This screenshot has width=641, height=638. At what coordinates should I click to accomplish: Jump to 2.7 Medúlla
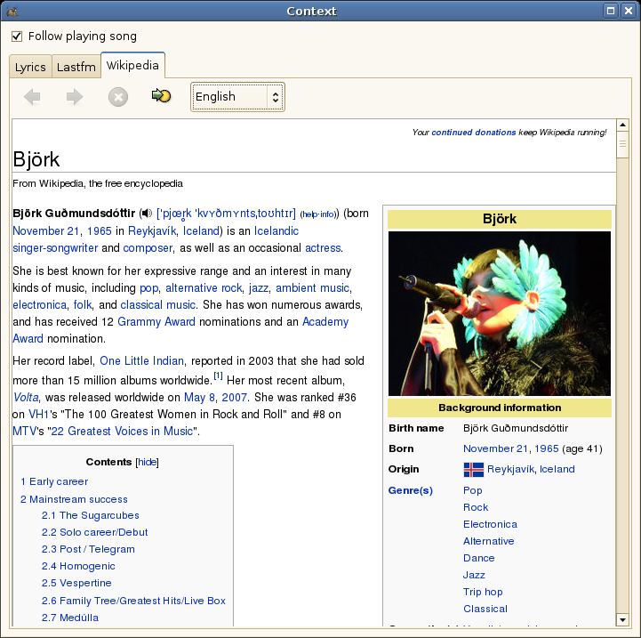pos(70,618)
